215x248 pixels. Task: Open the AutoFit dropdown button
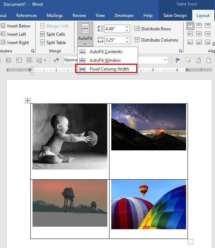click(85, 34)
